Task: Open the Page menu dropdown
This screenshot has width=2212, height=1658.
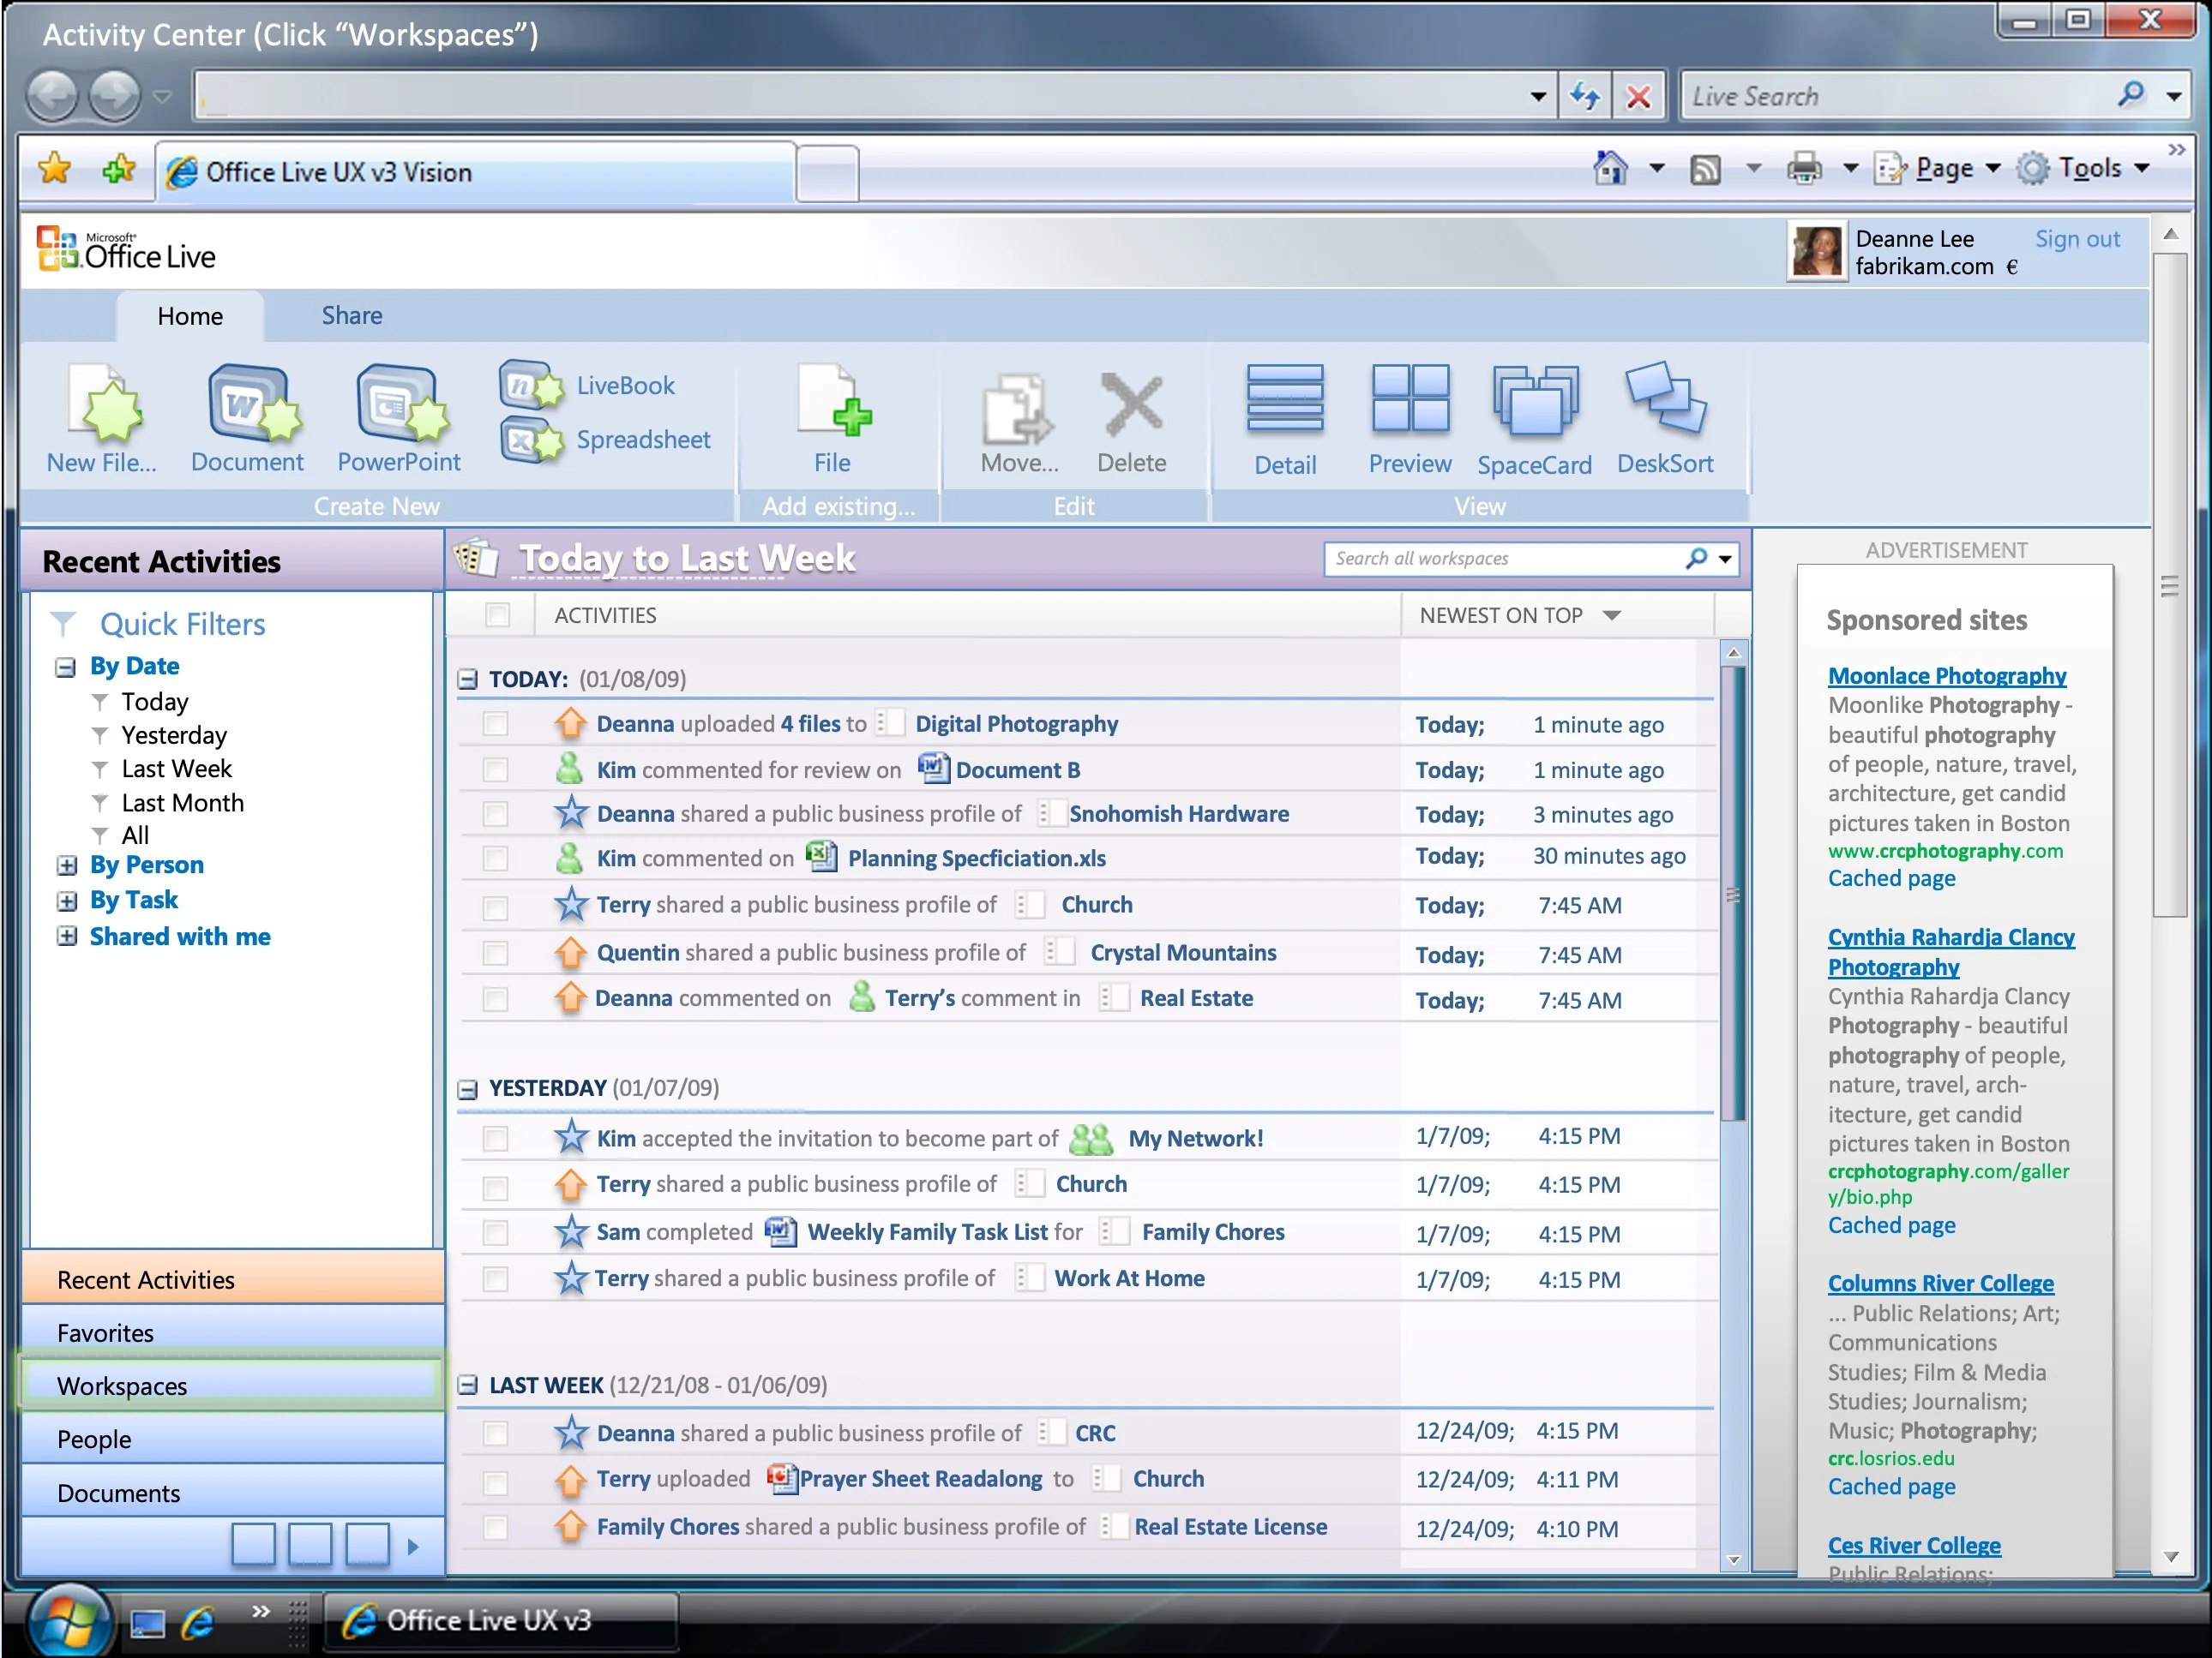Action: 1993,168
